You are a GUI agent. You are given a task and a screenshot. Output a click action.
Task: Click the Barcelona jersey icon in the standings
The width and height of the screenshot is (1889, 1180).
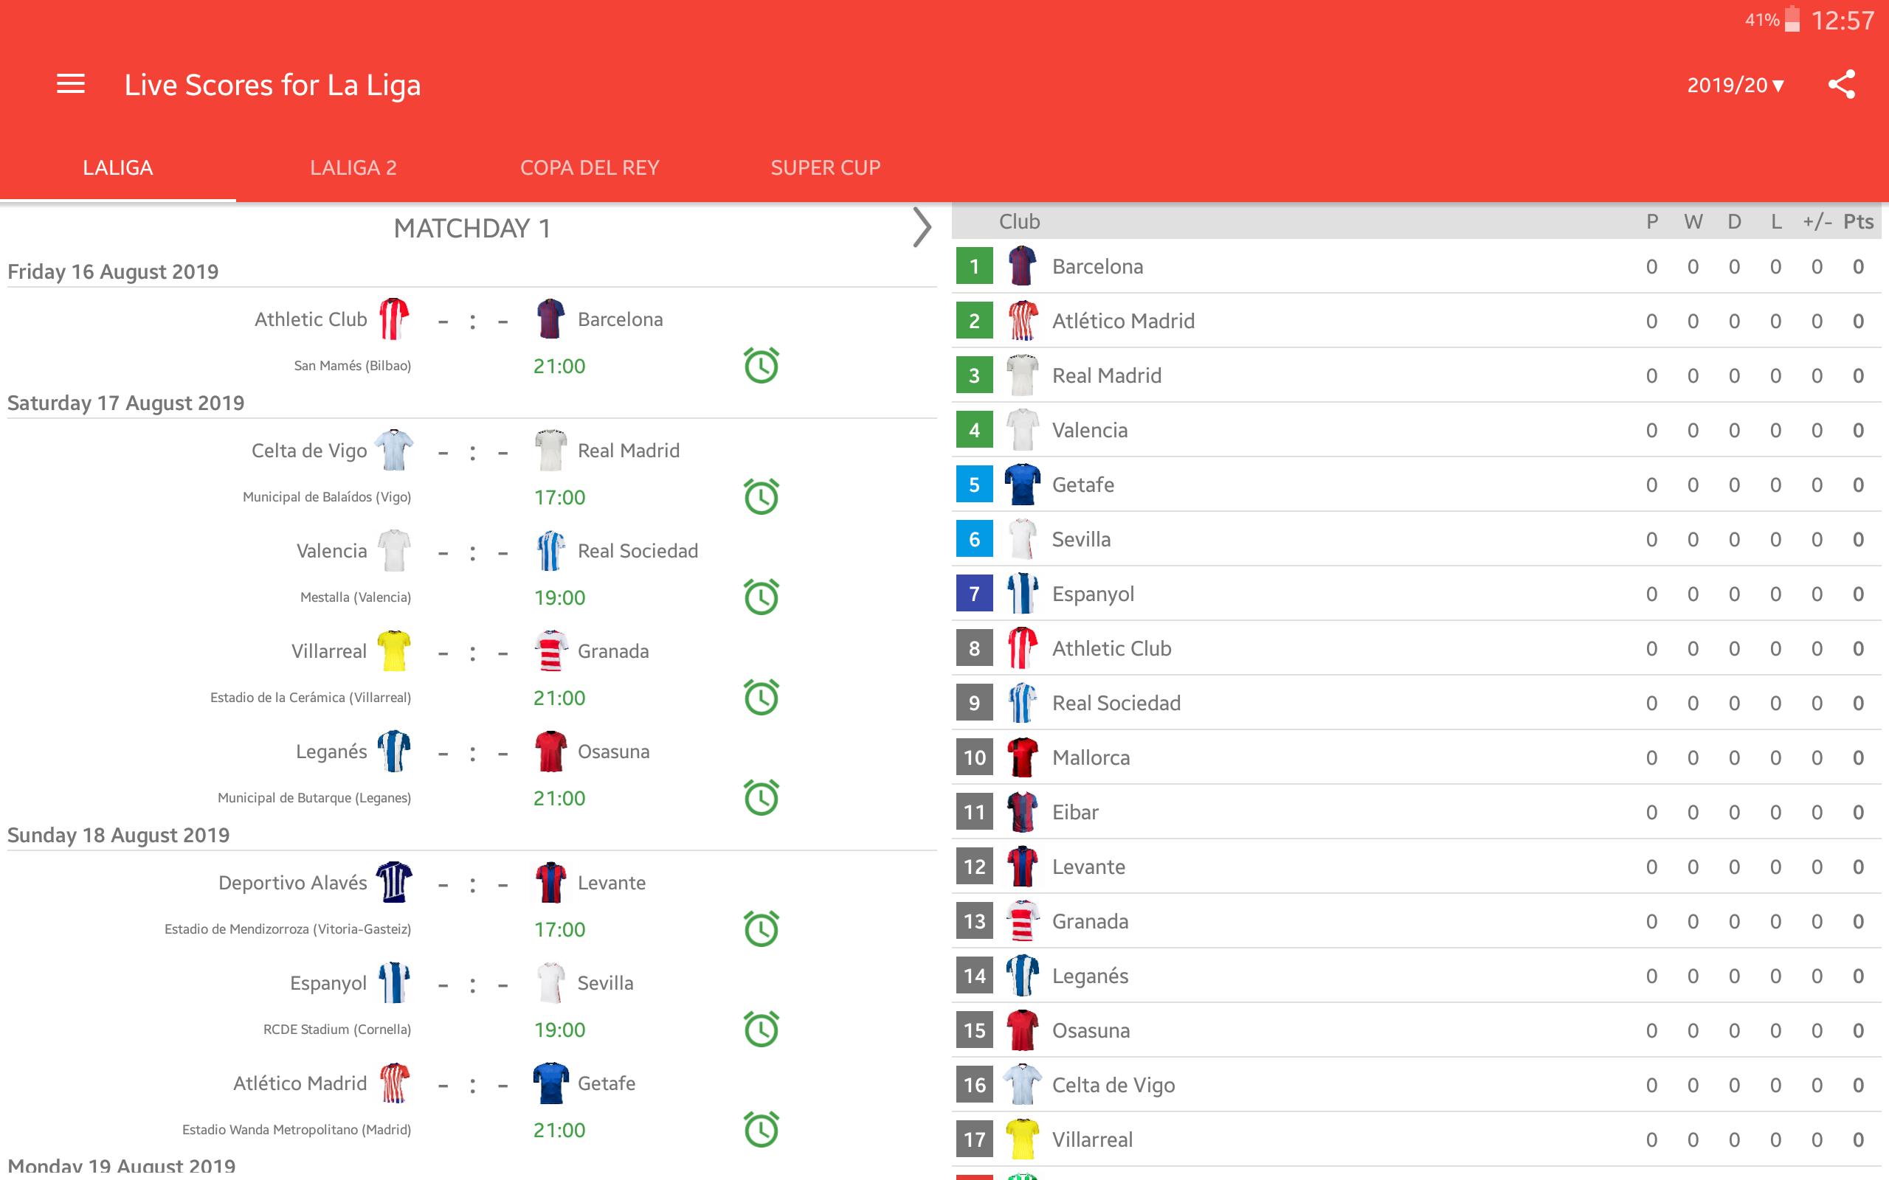(1020, 265)
